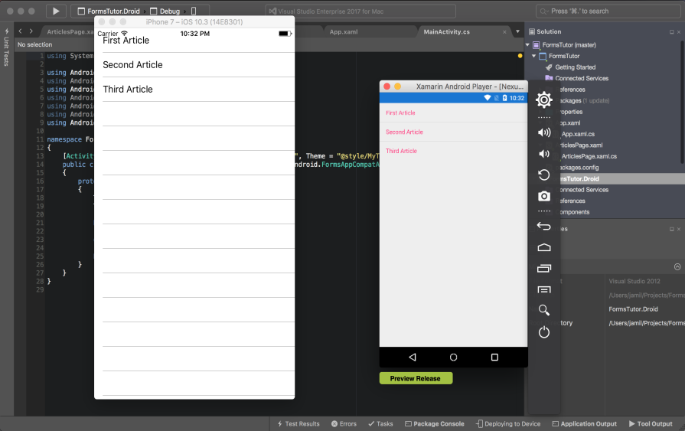Switch to the MainActivity.cs tab
This screenshot has height=431, width=685.
point(446,32)
